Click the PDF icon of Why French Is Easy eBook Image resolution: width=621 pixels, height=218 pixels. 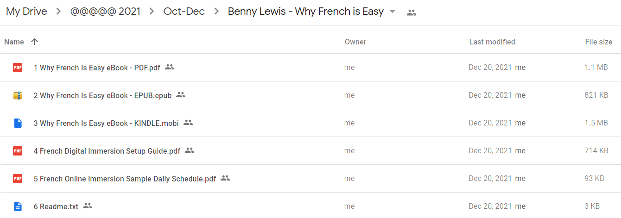[x=18, y=68]
